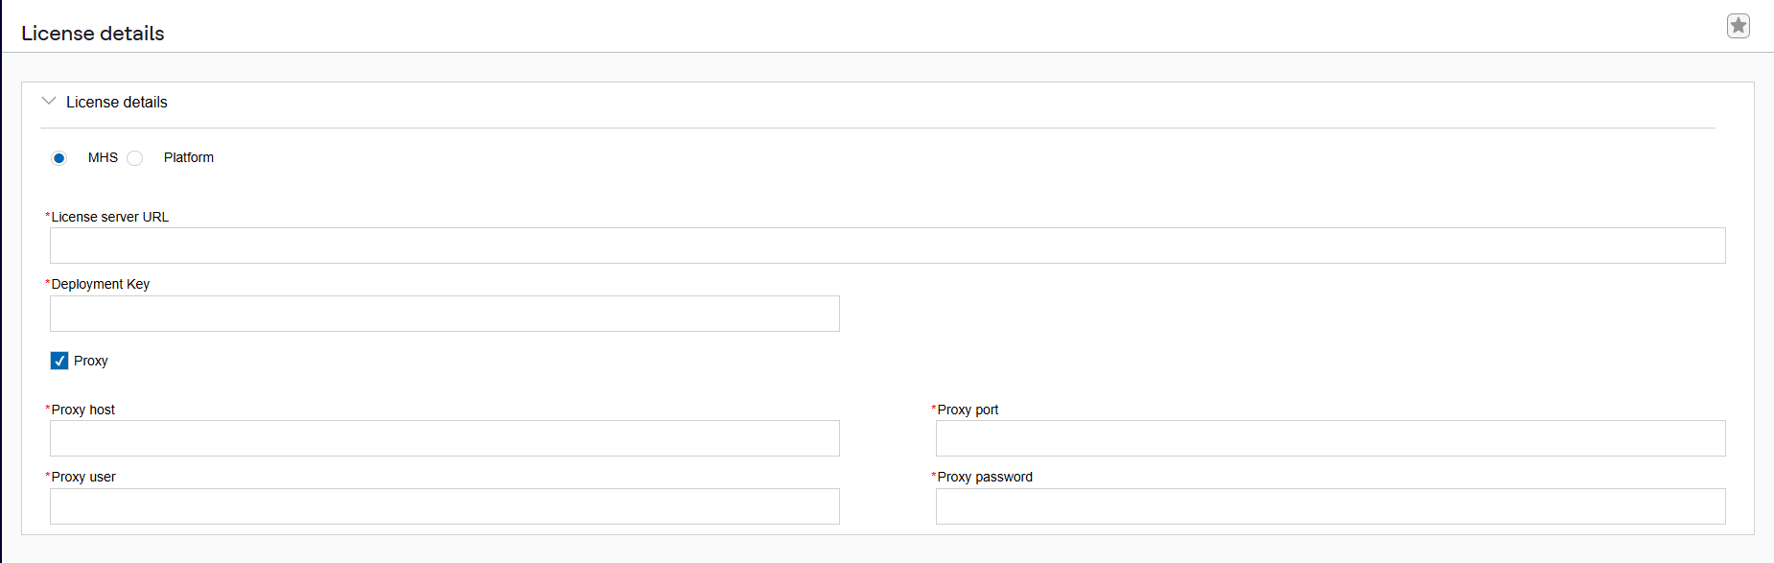Screen dimensions: 1774x563
Task: Collapse the License details section chevron
Action: [49, 101]
